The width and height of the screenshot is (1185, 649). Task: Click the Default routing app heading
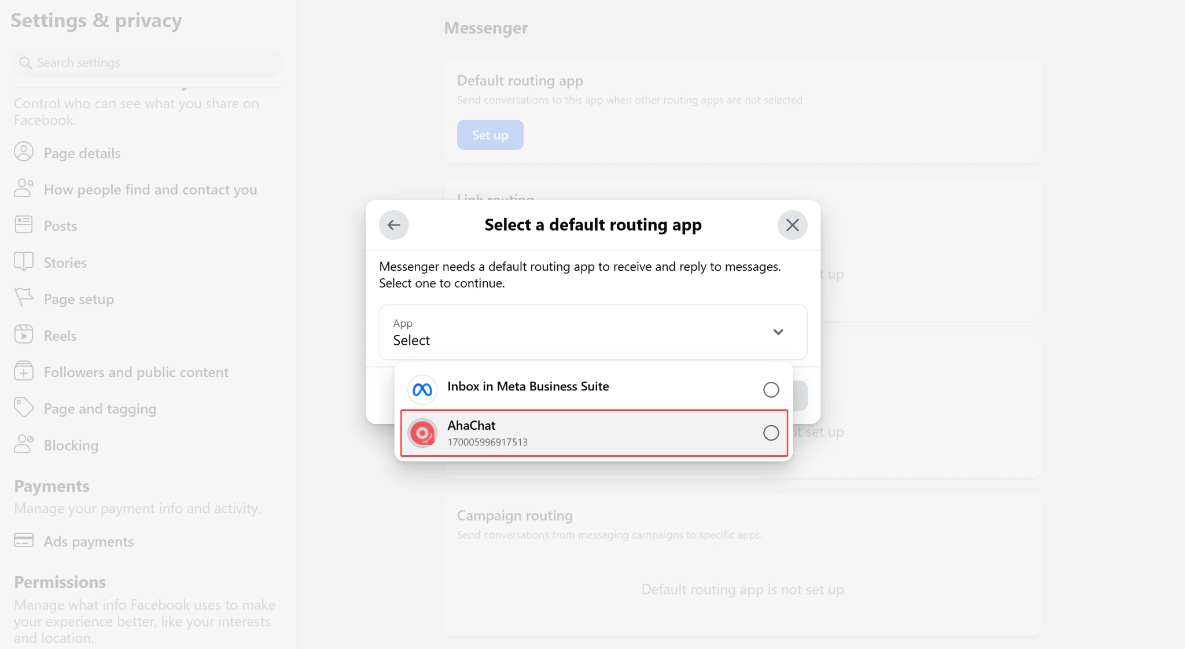[520, 80]
